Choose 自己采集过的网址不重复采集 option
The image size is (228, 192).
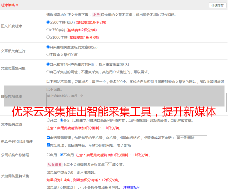point(48,72)
